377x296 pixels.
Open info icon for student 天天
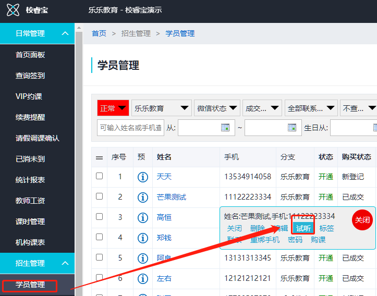(x=143, y=177)
